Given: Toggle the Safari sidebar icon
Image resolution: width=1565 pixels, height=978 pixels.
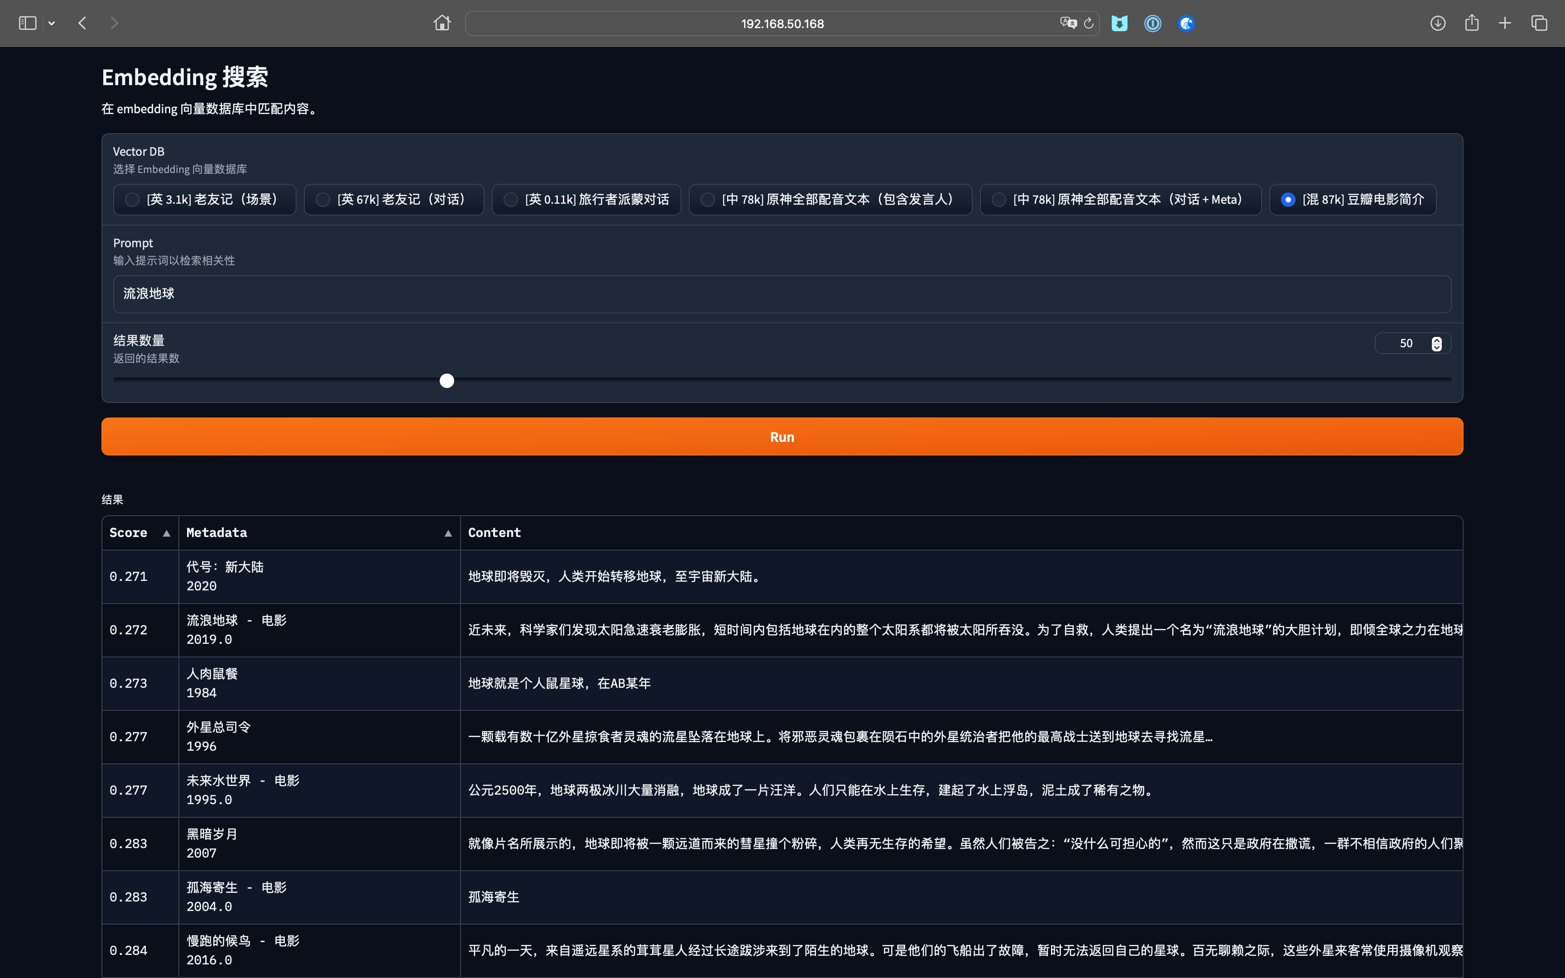Looking at the screenshot, I should pyautogui.click(x=27, y=23).
